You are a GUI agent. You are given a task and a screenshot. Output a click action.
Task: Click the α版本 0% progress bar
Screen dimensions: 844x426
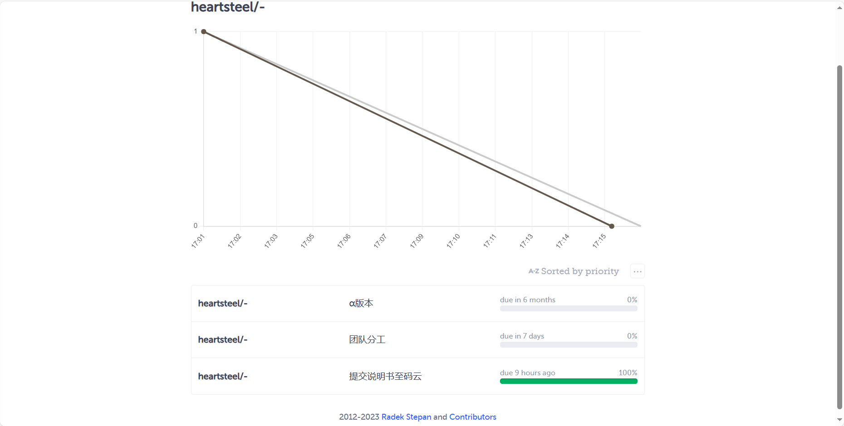coord(569,309)
